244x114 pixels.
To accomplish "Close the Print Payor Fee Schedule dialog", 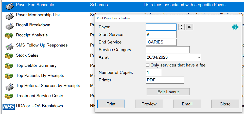I will point(225,104).
